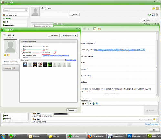Open the cy-pr.com forum link in chat
The height and width of the screenshot is (139, 161).
click(x=119, y=50)
